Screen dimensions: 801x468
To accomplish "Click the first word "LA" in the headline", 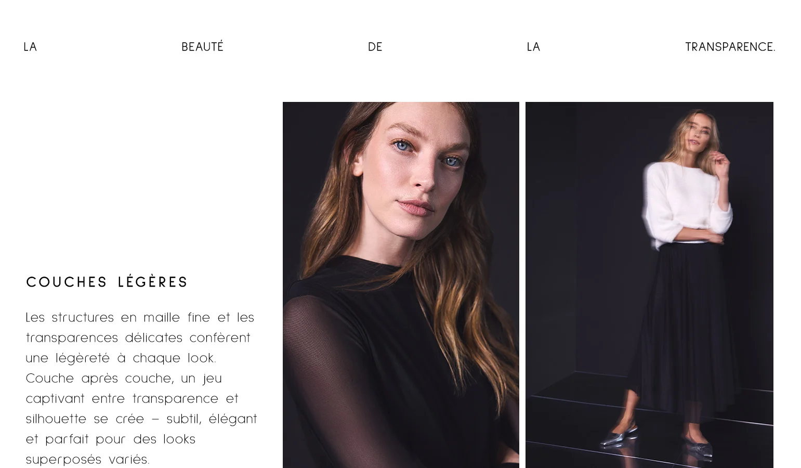I will 30,47.
